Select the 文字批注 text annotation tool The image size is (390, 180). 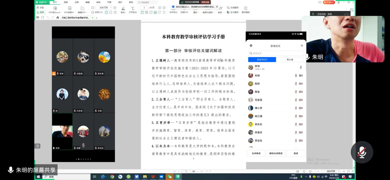(x=133, y=10)
